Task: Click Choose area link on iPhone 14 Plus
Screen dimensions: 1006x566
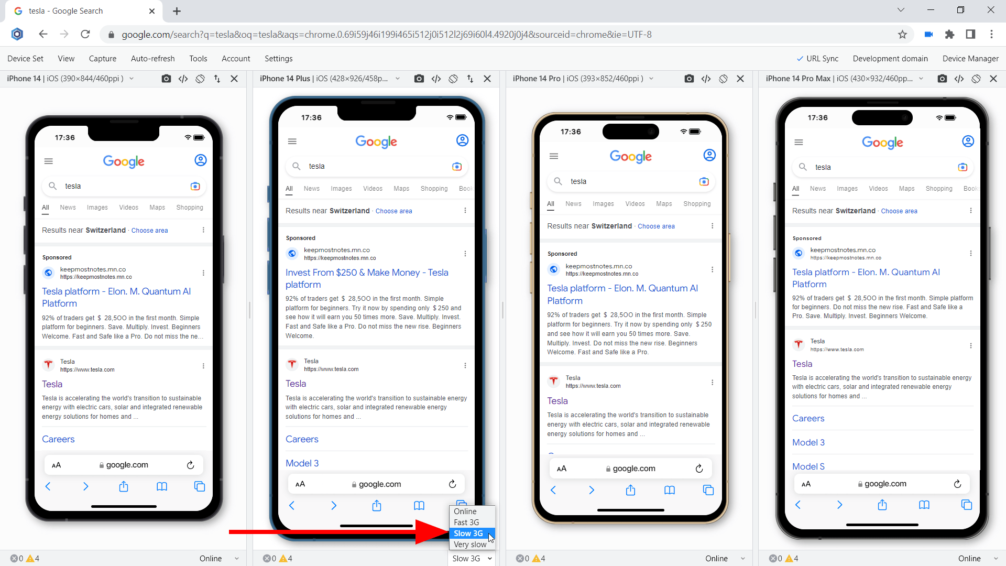Action: tap(393, 211)
